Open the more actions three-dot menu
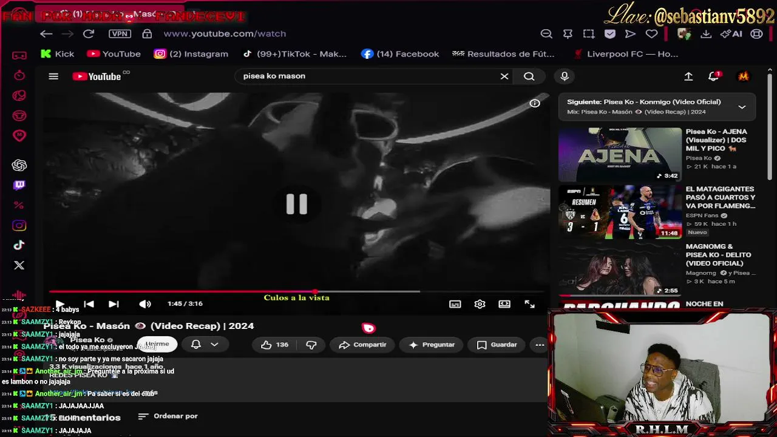The height and width of the screenshot is (437, 777). [540, 345]
